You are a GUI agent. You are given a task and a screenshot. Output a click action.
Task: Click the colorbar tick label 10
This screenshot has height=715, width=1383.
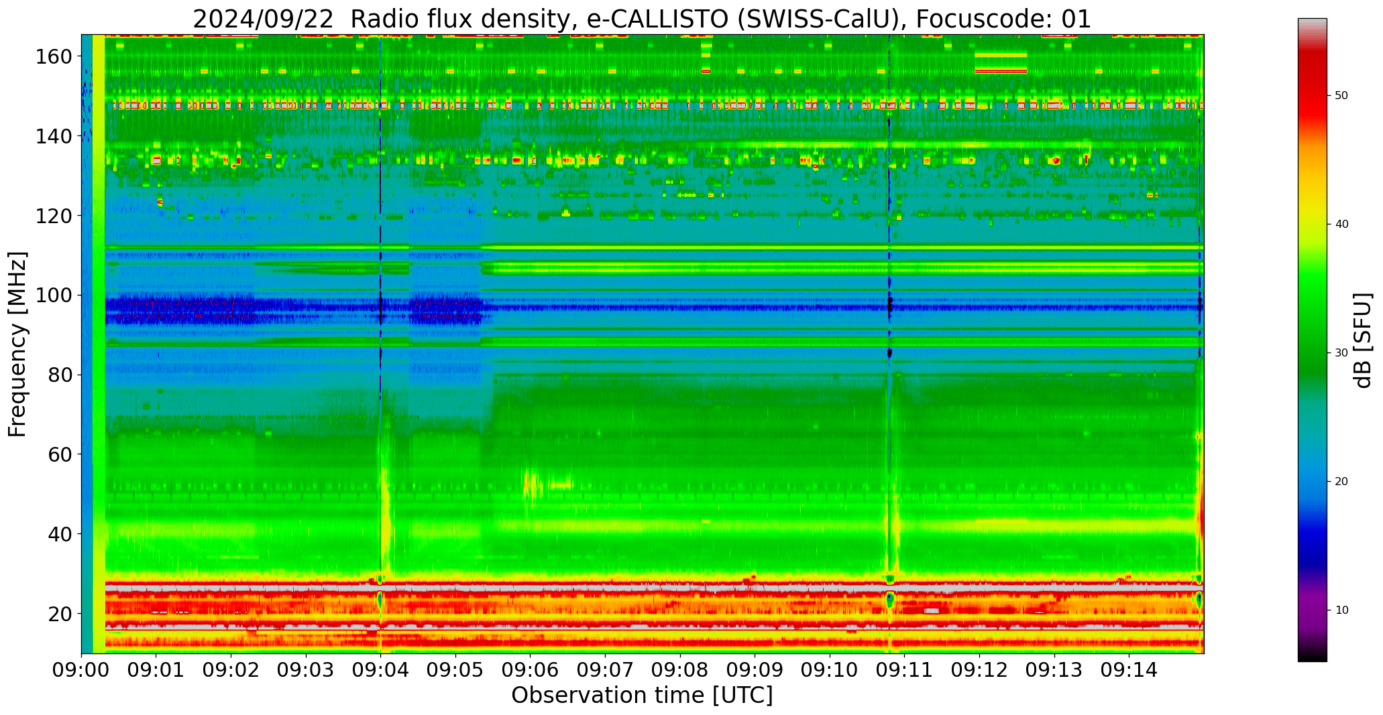pos(1342,610)
